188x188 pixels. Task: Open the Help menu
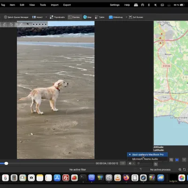127,5
